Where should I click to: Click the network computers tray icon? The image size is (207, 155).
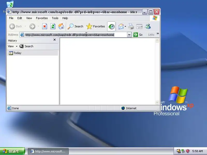[183, 151]
